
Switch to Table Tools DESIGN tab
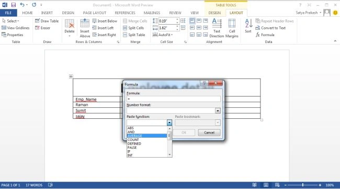tap(214, 13)
